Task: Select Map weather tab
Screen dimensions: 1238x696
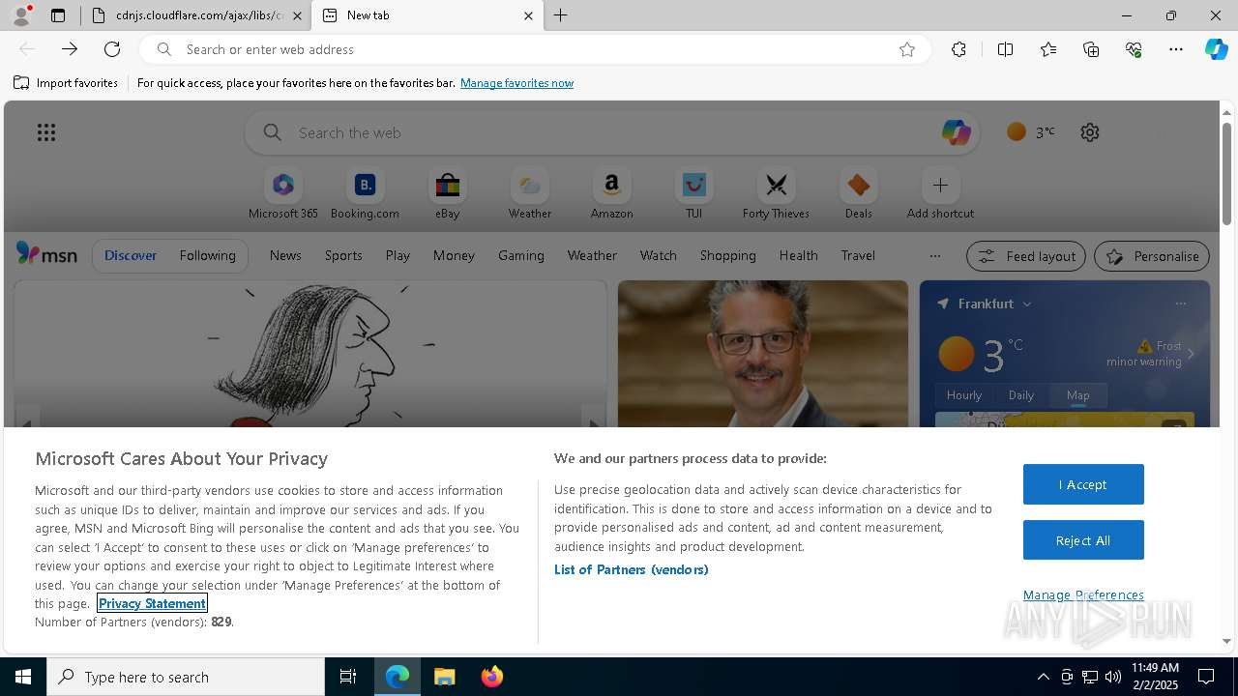Action: (1078, 395)
